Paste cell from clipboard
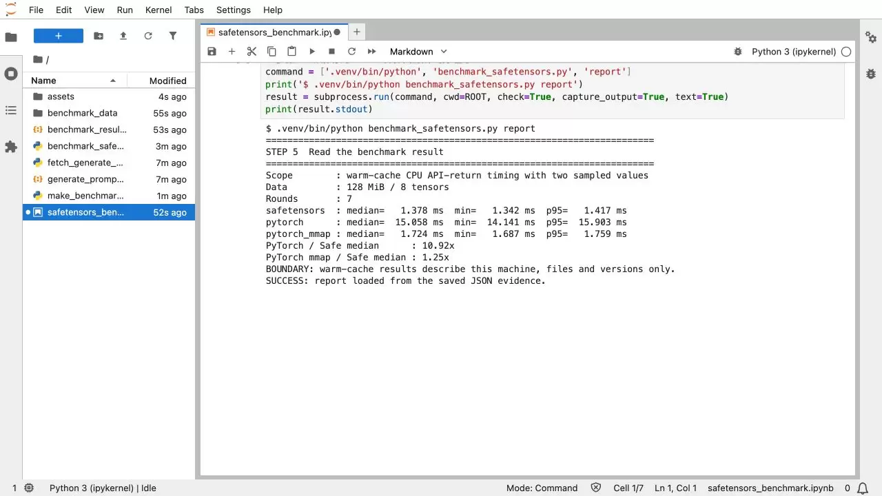882x496 pixels. (x=291, y=52)
